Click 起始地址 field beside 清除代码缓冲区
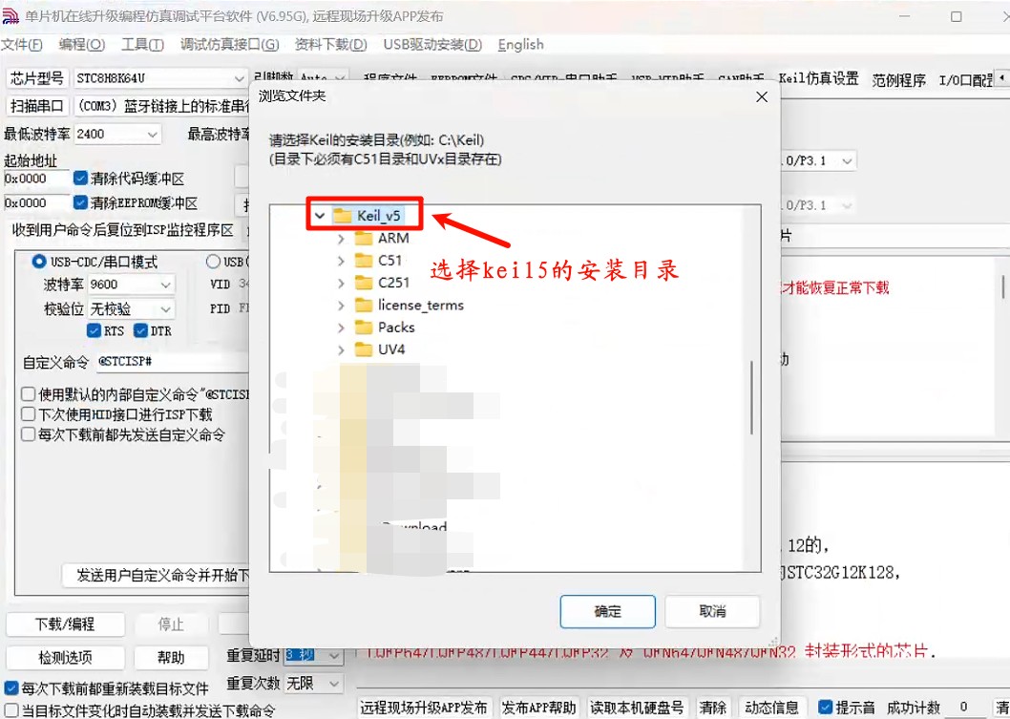The height and width of the screenshot is (719, 1010). (x=36, y=179)
